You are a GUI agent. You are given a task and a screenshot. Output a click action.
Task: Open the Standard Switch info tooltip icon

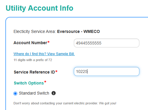(x=54, y=93)
